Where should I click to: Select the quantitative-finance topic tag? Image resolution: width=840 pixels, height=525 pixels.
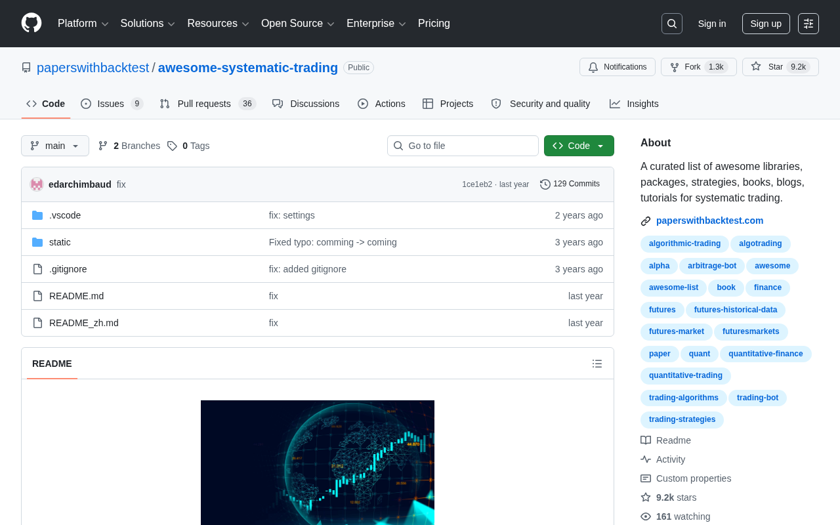pyautogui.click(x=766, y=354)
